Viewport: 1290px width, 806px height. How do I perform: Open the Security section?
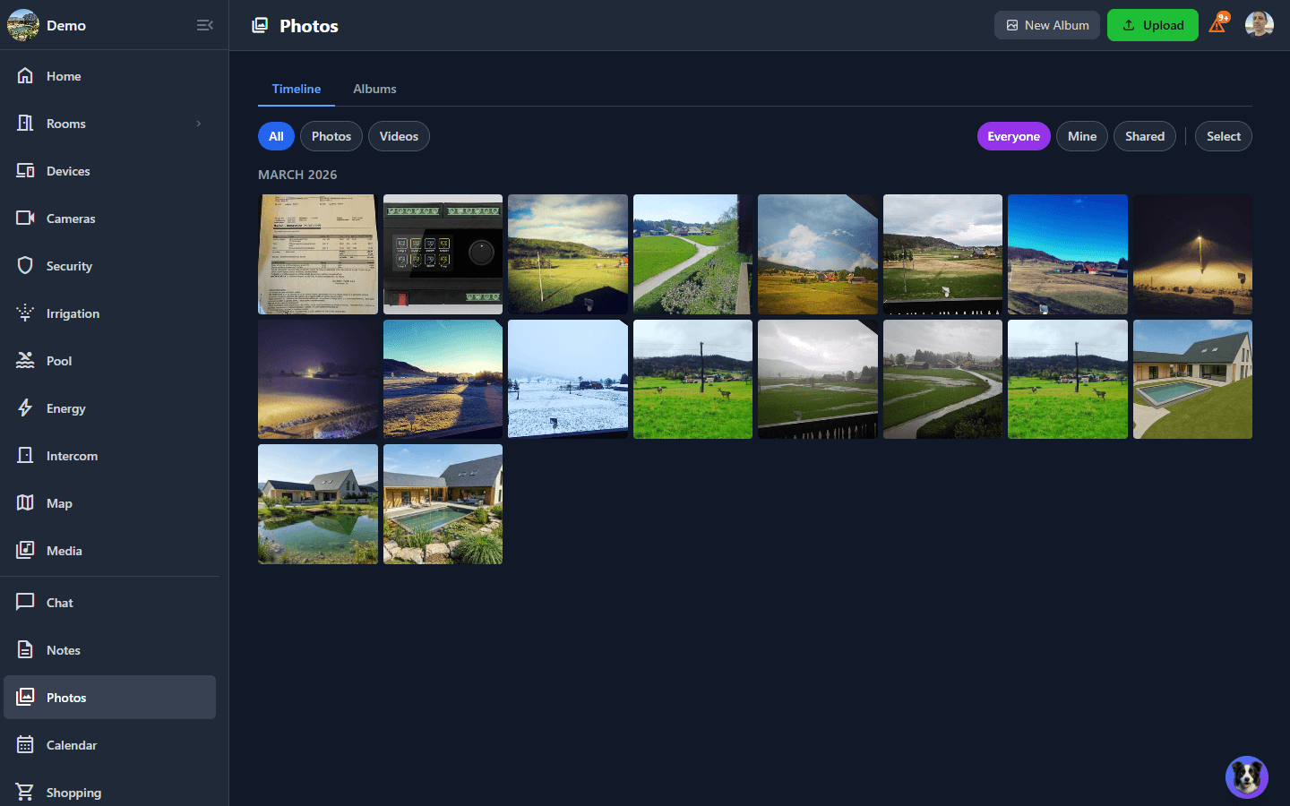click(69, 265)
